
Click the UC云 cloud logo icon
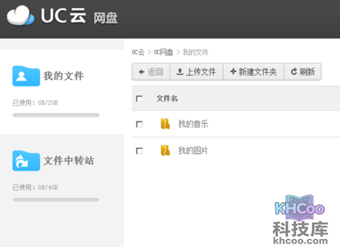[x=20, y=15]
